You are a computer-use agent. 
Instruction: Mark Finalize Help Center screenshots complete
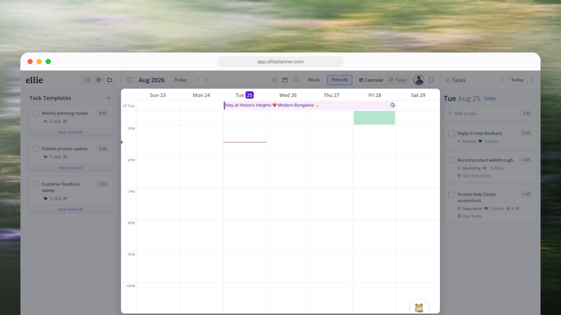[x=451, y=195]
